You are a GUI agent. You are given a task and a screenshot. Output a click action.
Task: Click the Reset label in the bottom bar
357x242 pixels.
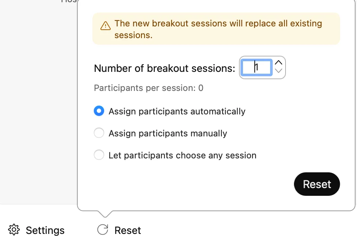128,230
